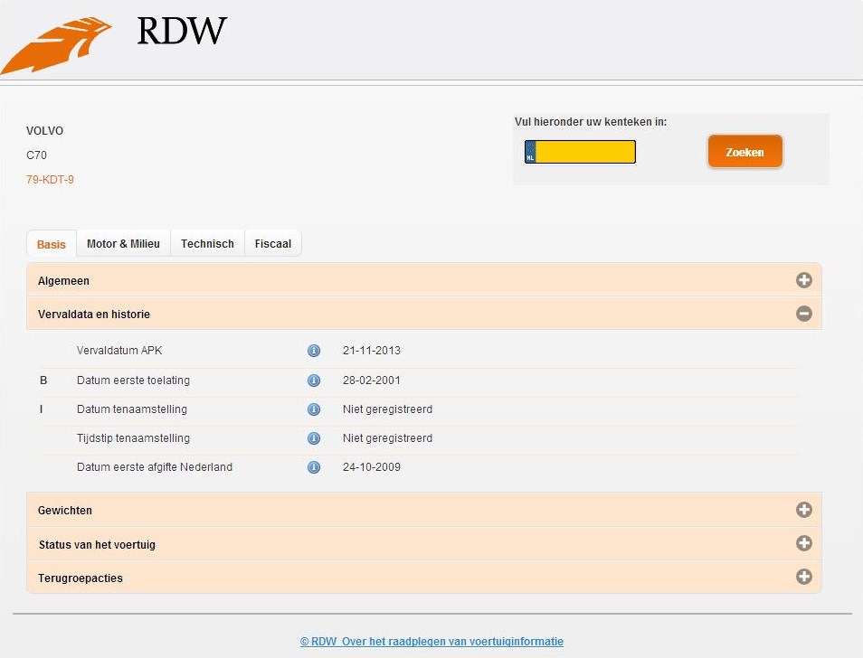Collapse Vervaldata en historie with minus icon
Image resolution: width=863 pixels, height=658 pixels.
tap(803, 314)
